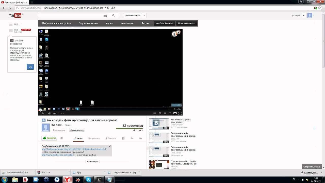325x183 pixels.
Task: Open the half-programmer.blog.tut.by link
Action: tap(74, 149)
